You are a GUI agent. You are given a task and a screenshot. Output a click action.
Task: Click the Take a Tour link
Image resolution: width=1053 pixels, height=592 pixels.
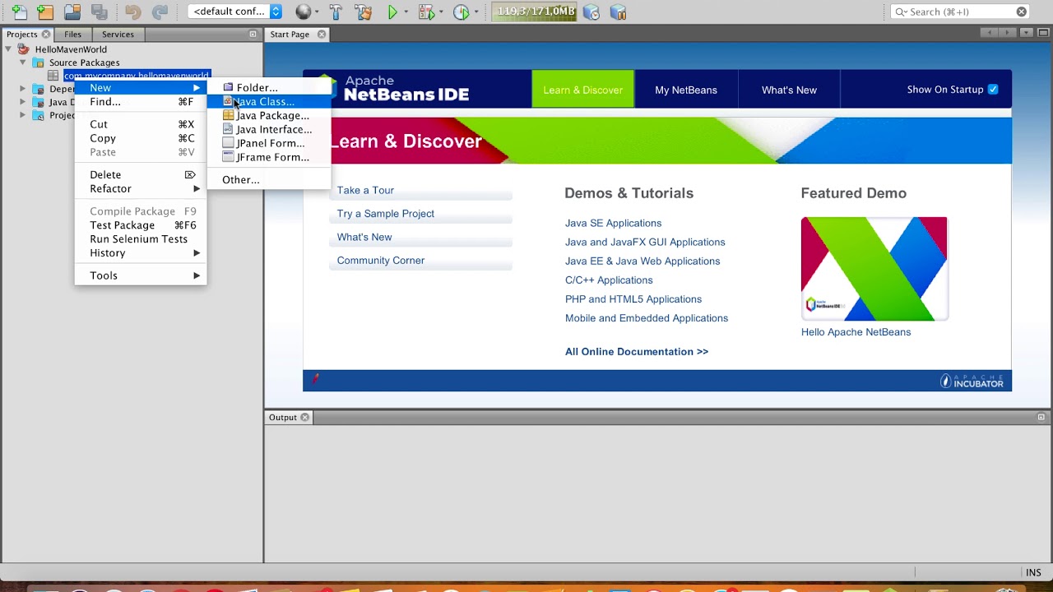click(365, 190)
